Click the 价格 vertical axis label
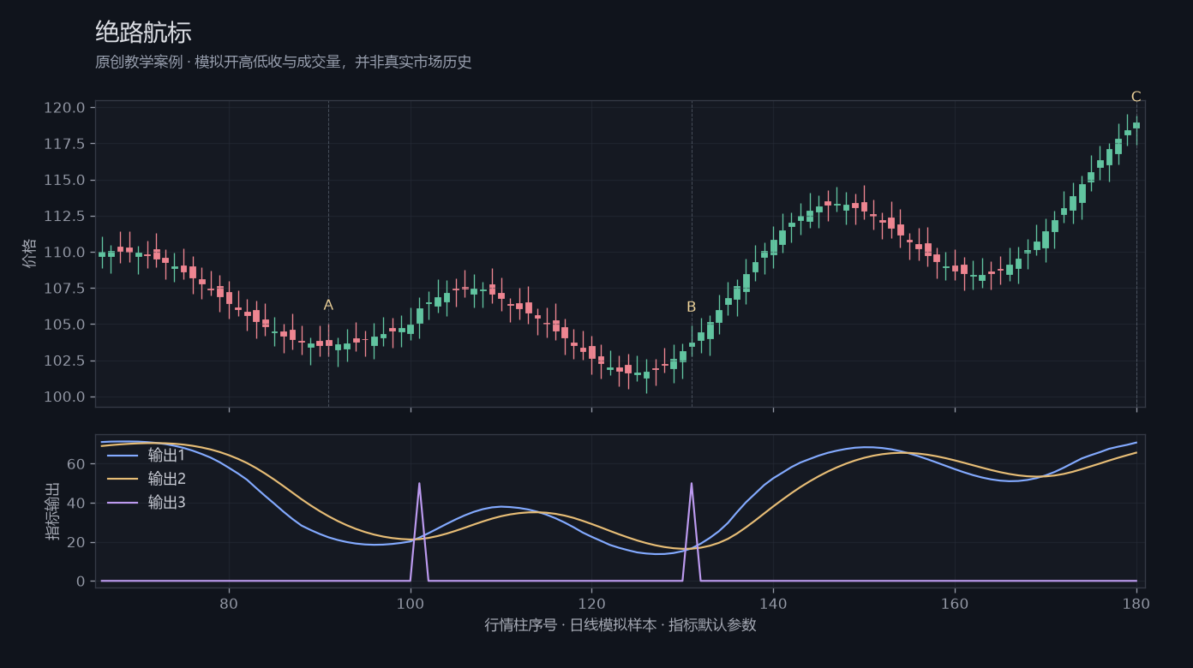Screen dimensions: 1193x668 click(x=30, y=253)
